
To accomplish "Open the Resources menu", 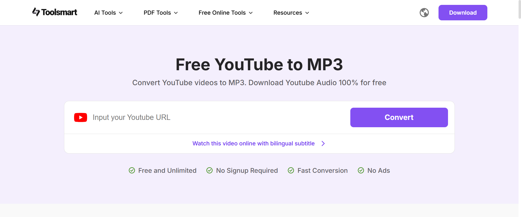I will [291, 13].
